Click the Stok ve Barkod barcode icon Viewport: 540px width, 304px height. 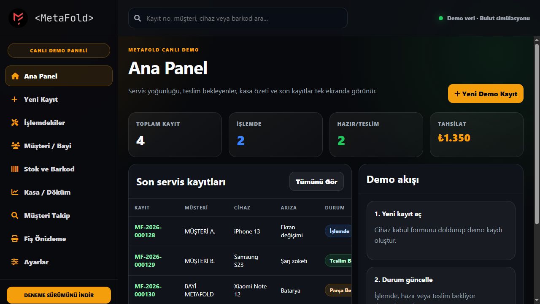(x=15, y=169)
